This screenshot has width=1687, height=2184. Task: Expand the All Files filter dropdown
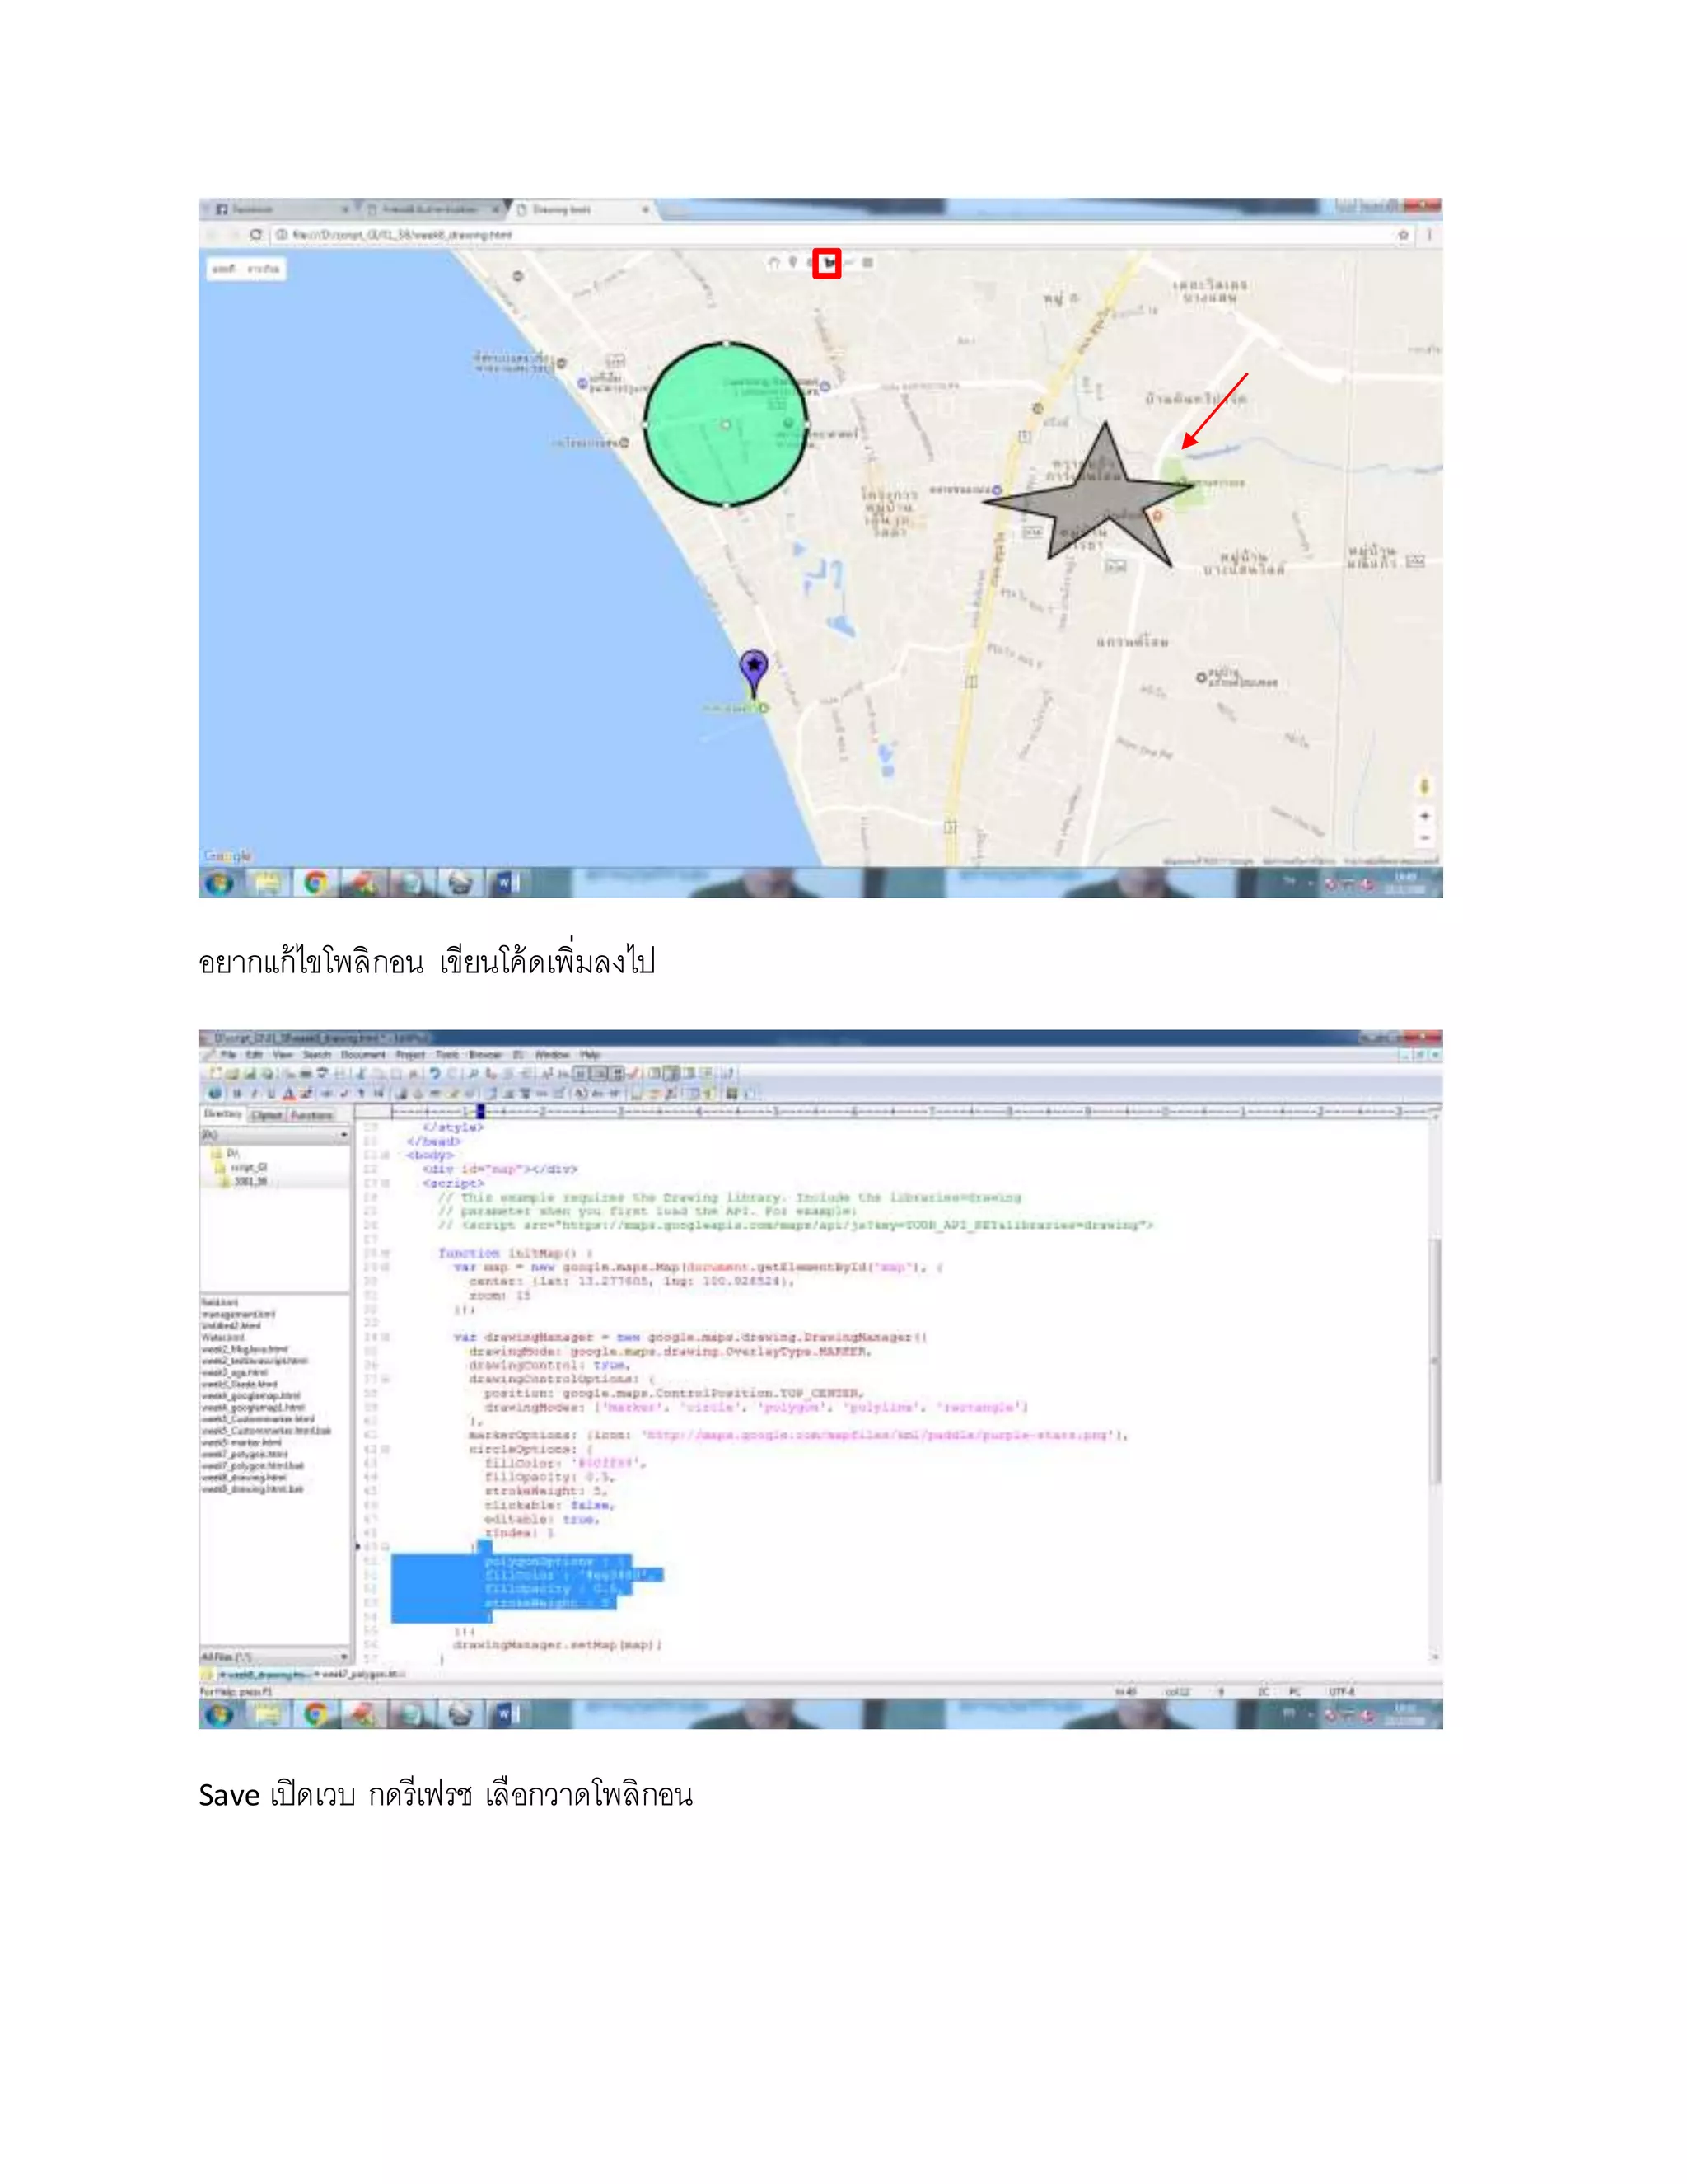click(x=343, y=1657)
